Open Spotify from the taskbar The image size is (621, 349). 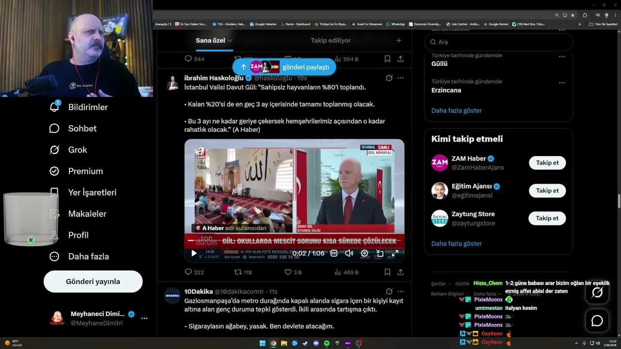coord(327,343)
